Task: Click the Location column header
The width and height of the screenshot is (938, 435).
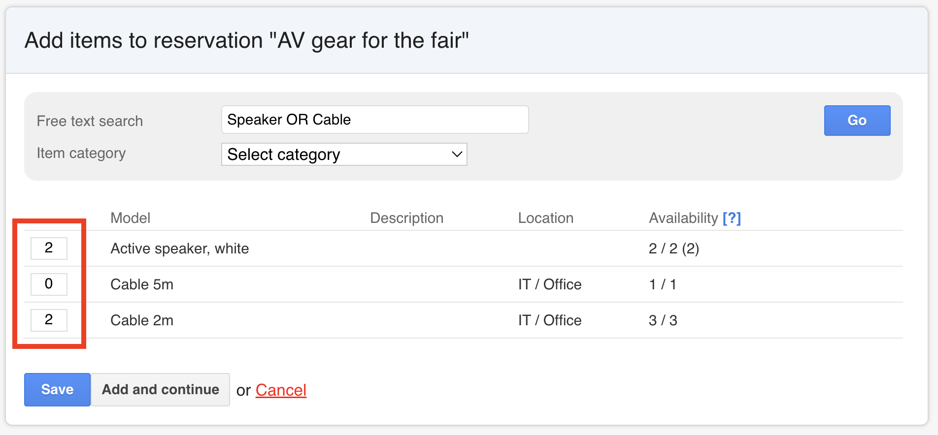Action: coord(545,218)
